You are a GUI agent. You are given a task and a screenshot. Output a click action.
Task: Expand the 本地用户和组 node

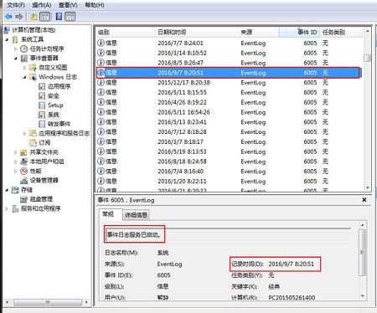[x=16, y=162]
